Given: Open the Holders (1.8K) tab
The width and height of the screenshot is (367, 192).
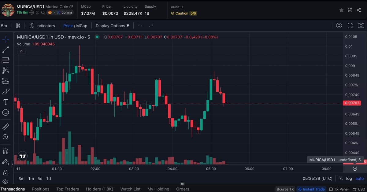Looking at the screenshot, I should pos(100,189).
